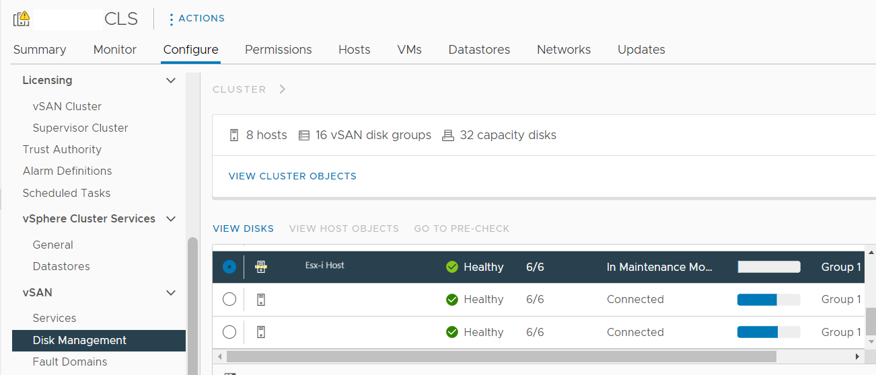
Task: Open the ACTIONS menu
Action: click(x=196, y=19)
